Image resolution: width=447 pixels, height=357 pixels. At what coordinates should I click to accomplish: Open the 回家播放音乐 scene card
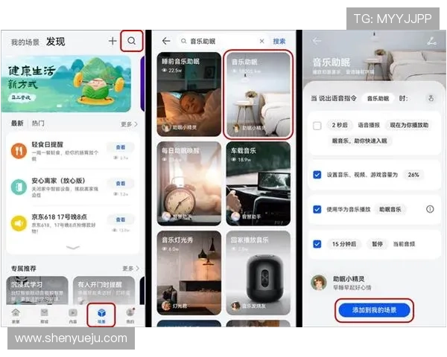click(259, 273)
